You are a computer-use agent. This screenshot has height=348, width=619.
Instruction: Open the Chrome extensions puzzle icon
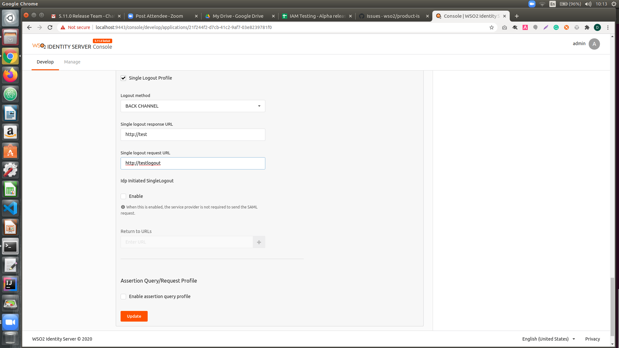[587, 27]
